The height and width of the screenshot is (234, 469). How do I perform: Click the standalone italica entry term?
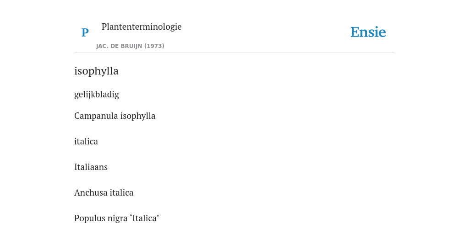point(86,141)
